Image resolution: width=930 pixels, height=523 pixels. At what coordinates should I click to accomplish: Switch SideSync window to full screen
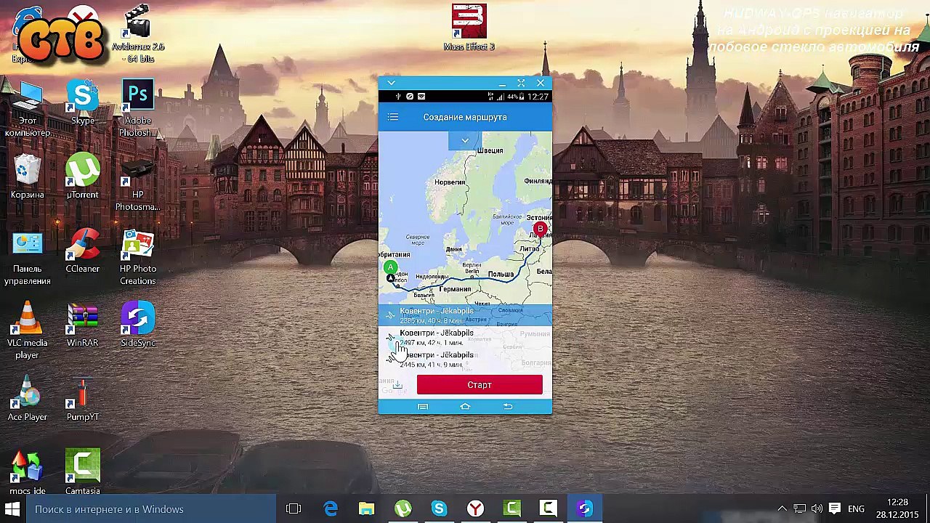point(521,84)
